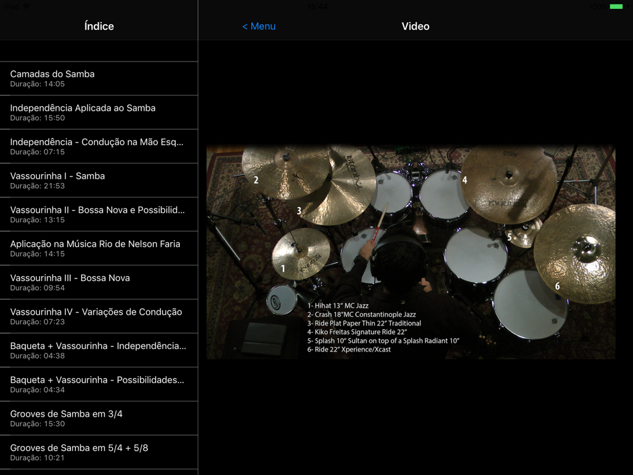Open Independência - Condução na Mão Esquerda lesson
Screen dimensions: 633x475
[99, 146]
